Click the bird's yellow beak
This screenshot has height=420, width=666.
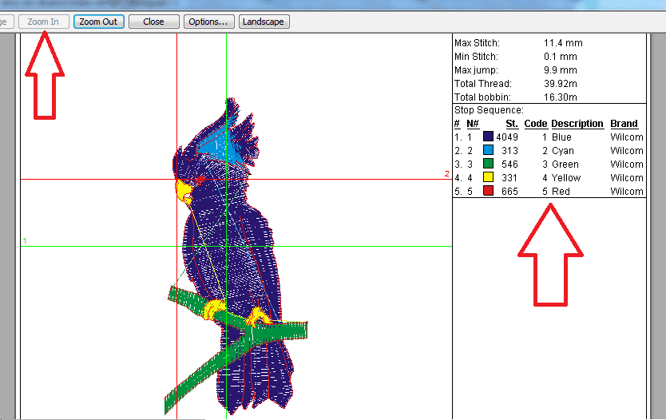coord(183,191)
